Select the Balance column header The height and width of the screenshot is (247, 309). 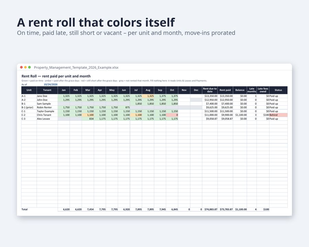(x=240, y=90)
